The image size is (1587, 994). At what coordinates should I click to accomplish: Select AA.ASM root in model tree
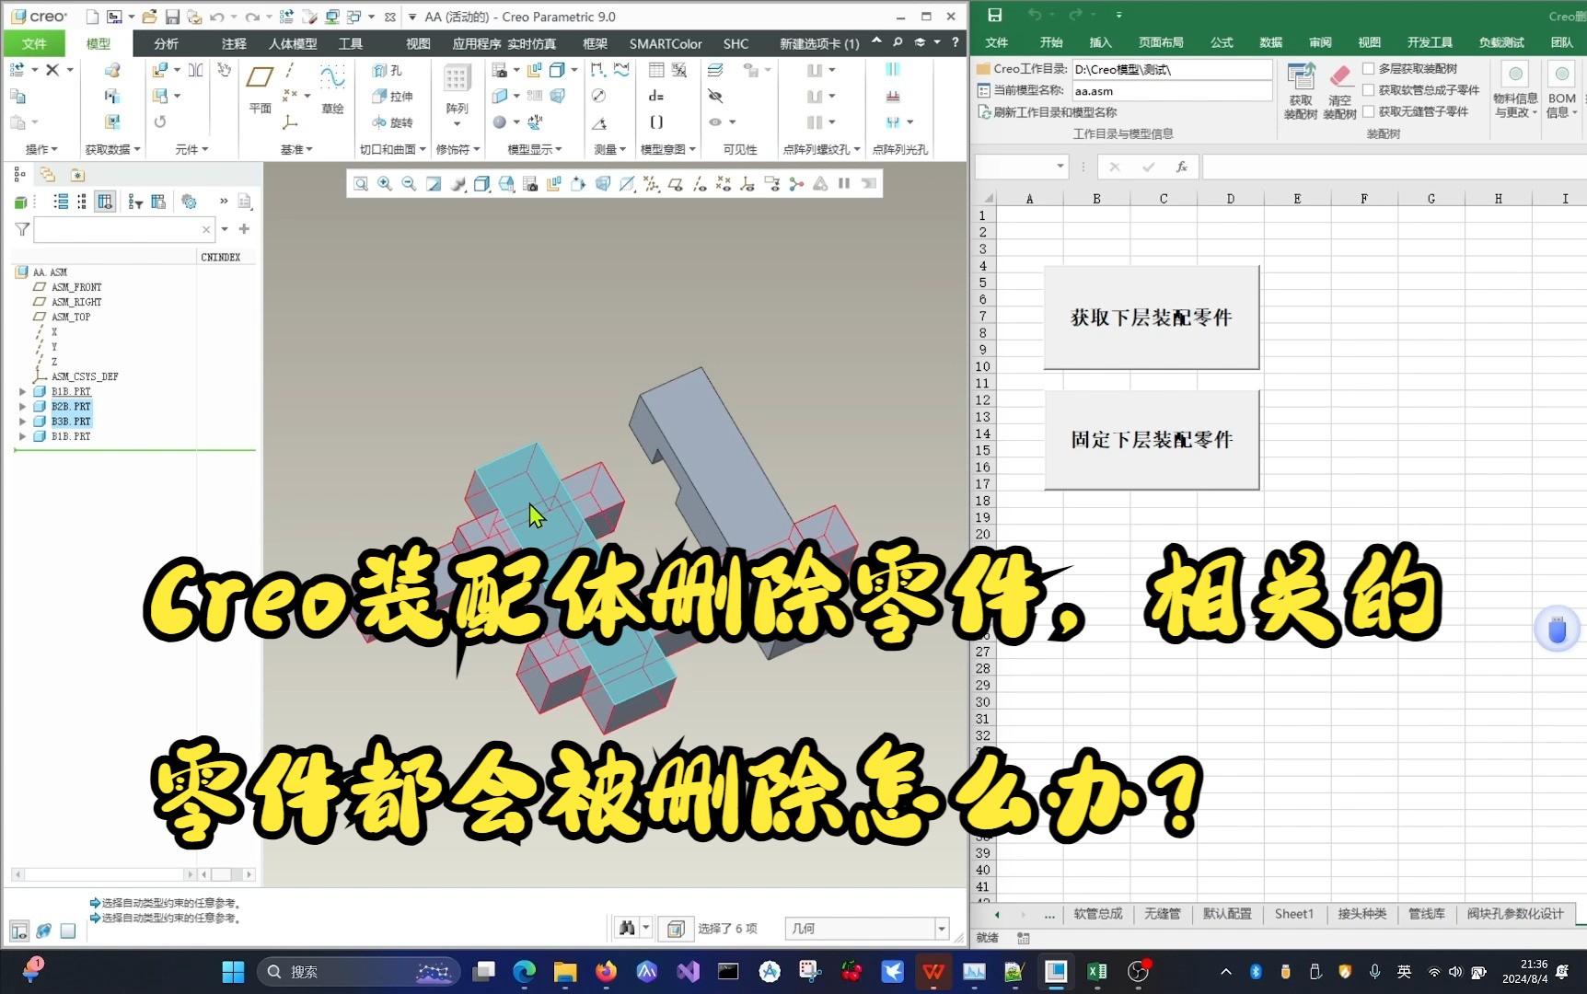[50, 272]
